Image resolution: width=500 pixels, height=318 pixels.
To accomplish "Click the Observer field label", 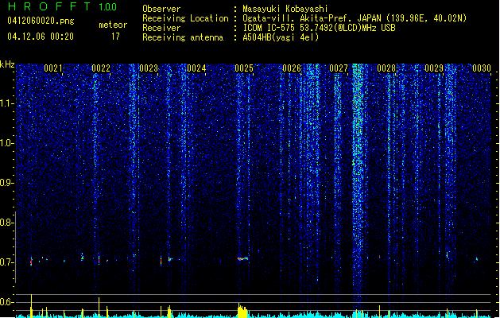I will click(x=161, y=9).
